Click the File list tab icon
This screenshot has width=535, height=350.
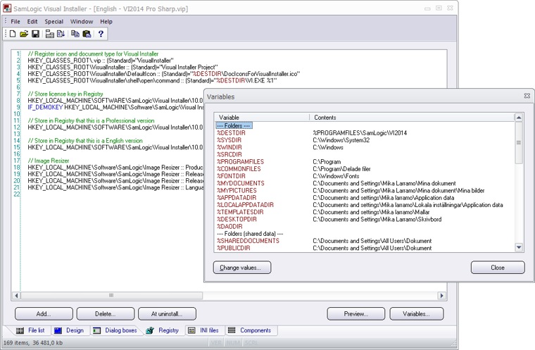(x=20, y=330)
